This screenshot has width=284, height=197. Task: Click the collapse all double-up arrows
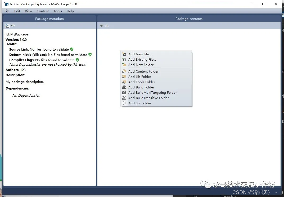(107, 26)
